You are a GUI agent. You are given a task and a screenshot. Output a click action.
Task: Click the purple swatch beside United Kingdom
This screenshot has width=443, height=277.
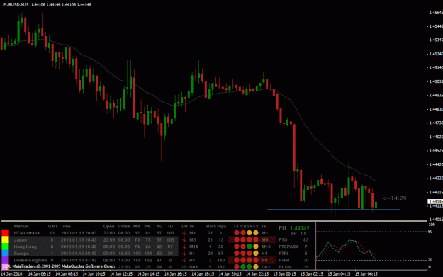[x=5, y=260]
